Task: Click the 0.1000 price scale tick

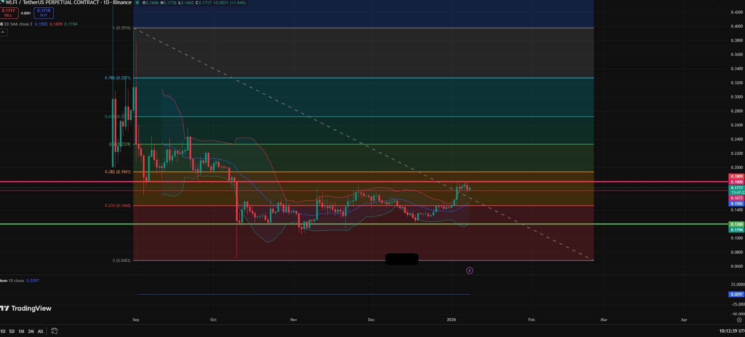Action: (x=737, y=238)
